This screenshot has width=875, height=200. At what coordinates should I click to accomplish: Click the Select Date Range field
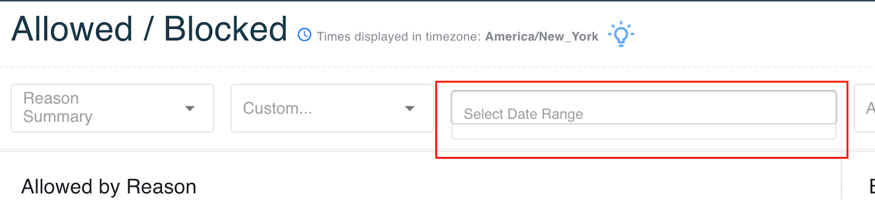644,107
